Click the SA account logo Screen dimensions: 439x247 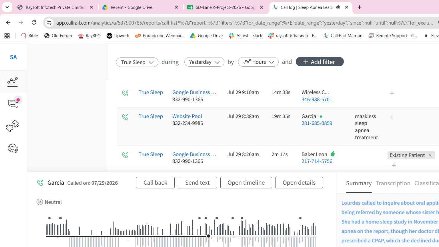[x=13, y=57]
